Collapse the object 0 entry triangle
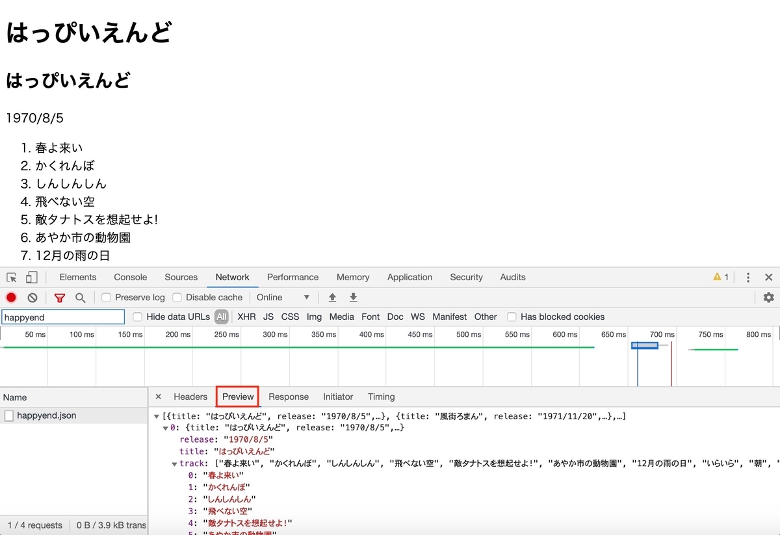This screenshot has height=535, width=780. coord(166,428)
